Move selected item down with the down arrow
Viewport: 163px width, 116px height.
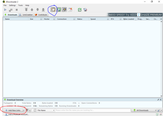tap(37, 10)
